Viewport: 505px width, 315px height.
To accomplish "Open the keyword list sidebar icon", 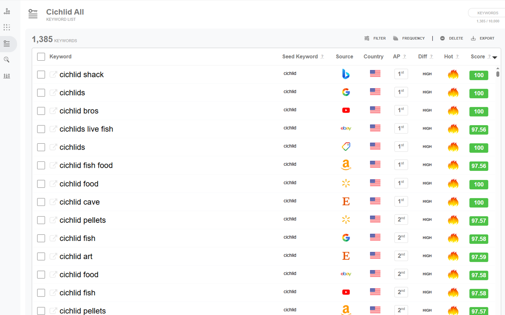I will 7,44.
